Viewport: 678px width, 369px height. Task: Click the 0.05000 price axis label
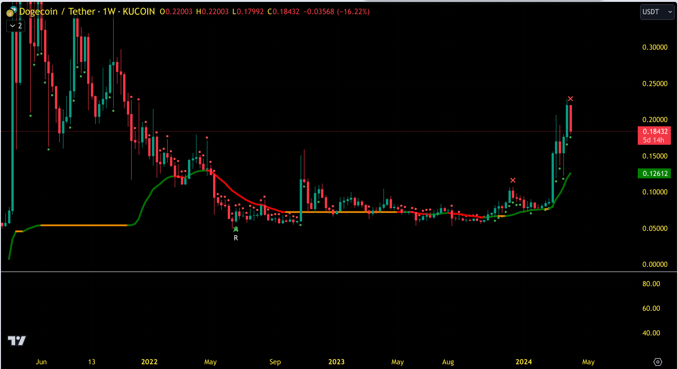point(655,228)
